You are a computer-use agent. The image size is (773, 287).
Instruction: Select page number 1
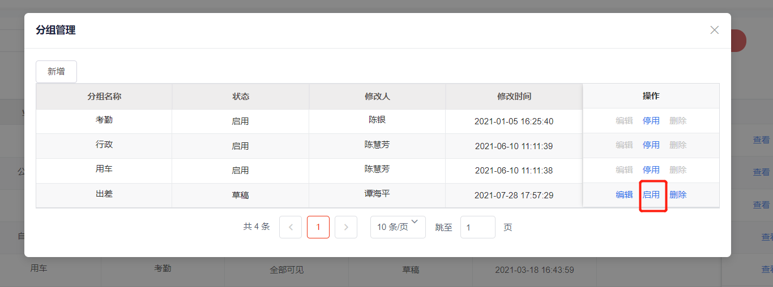[318, 227]
